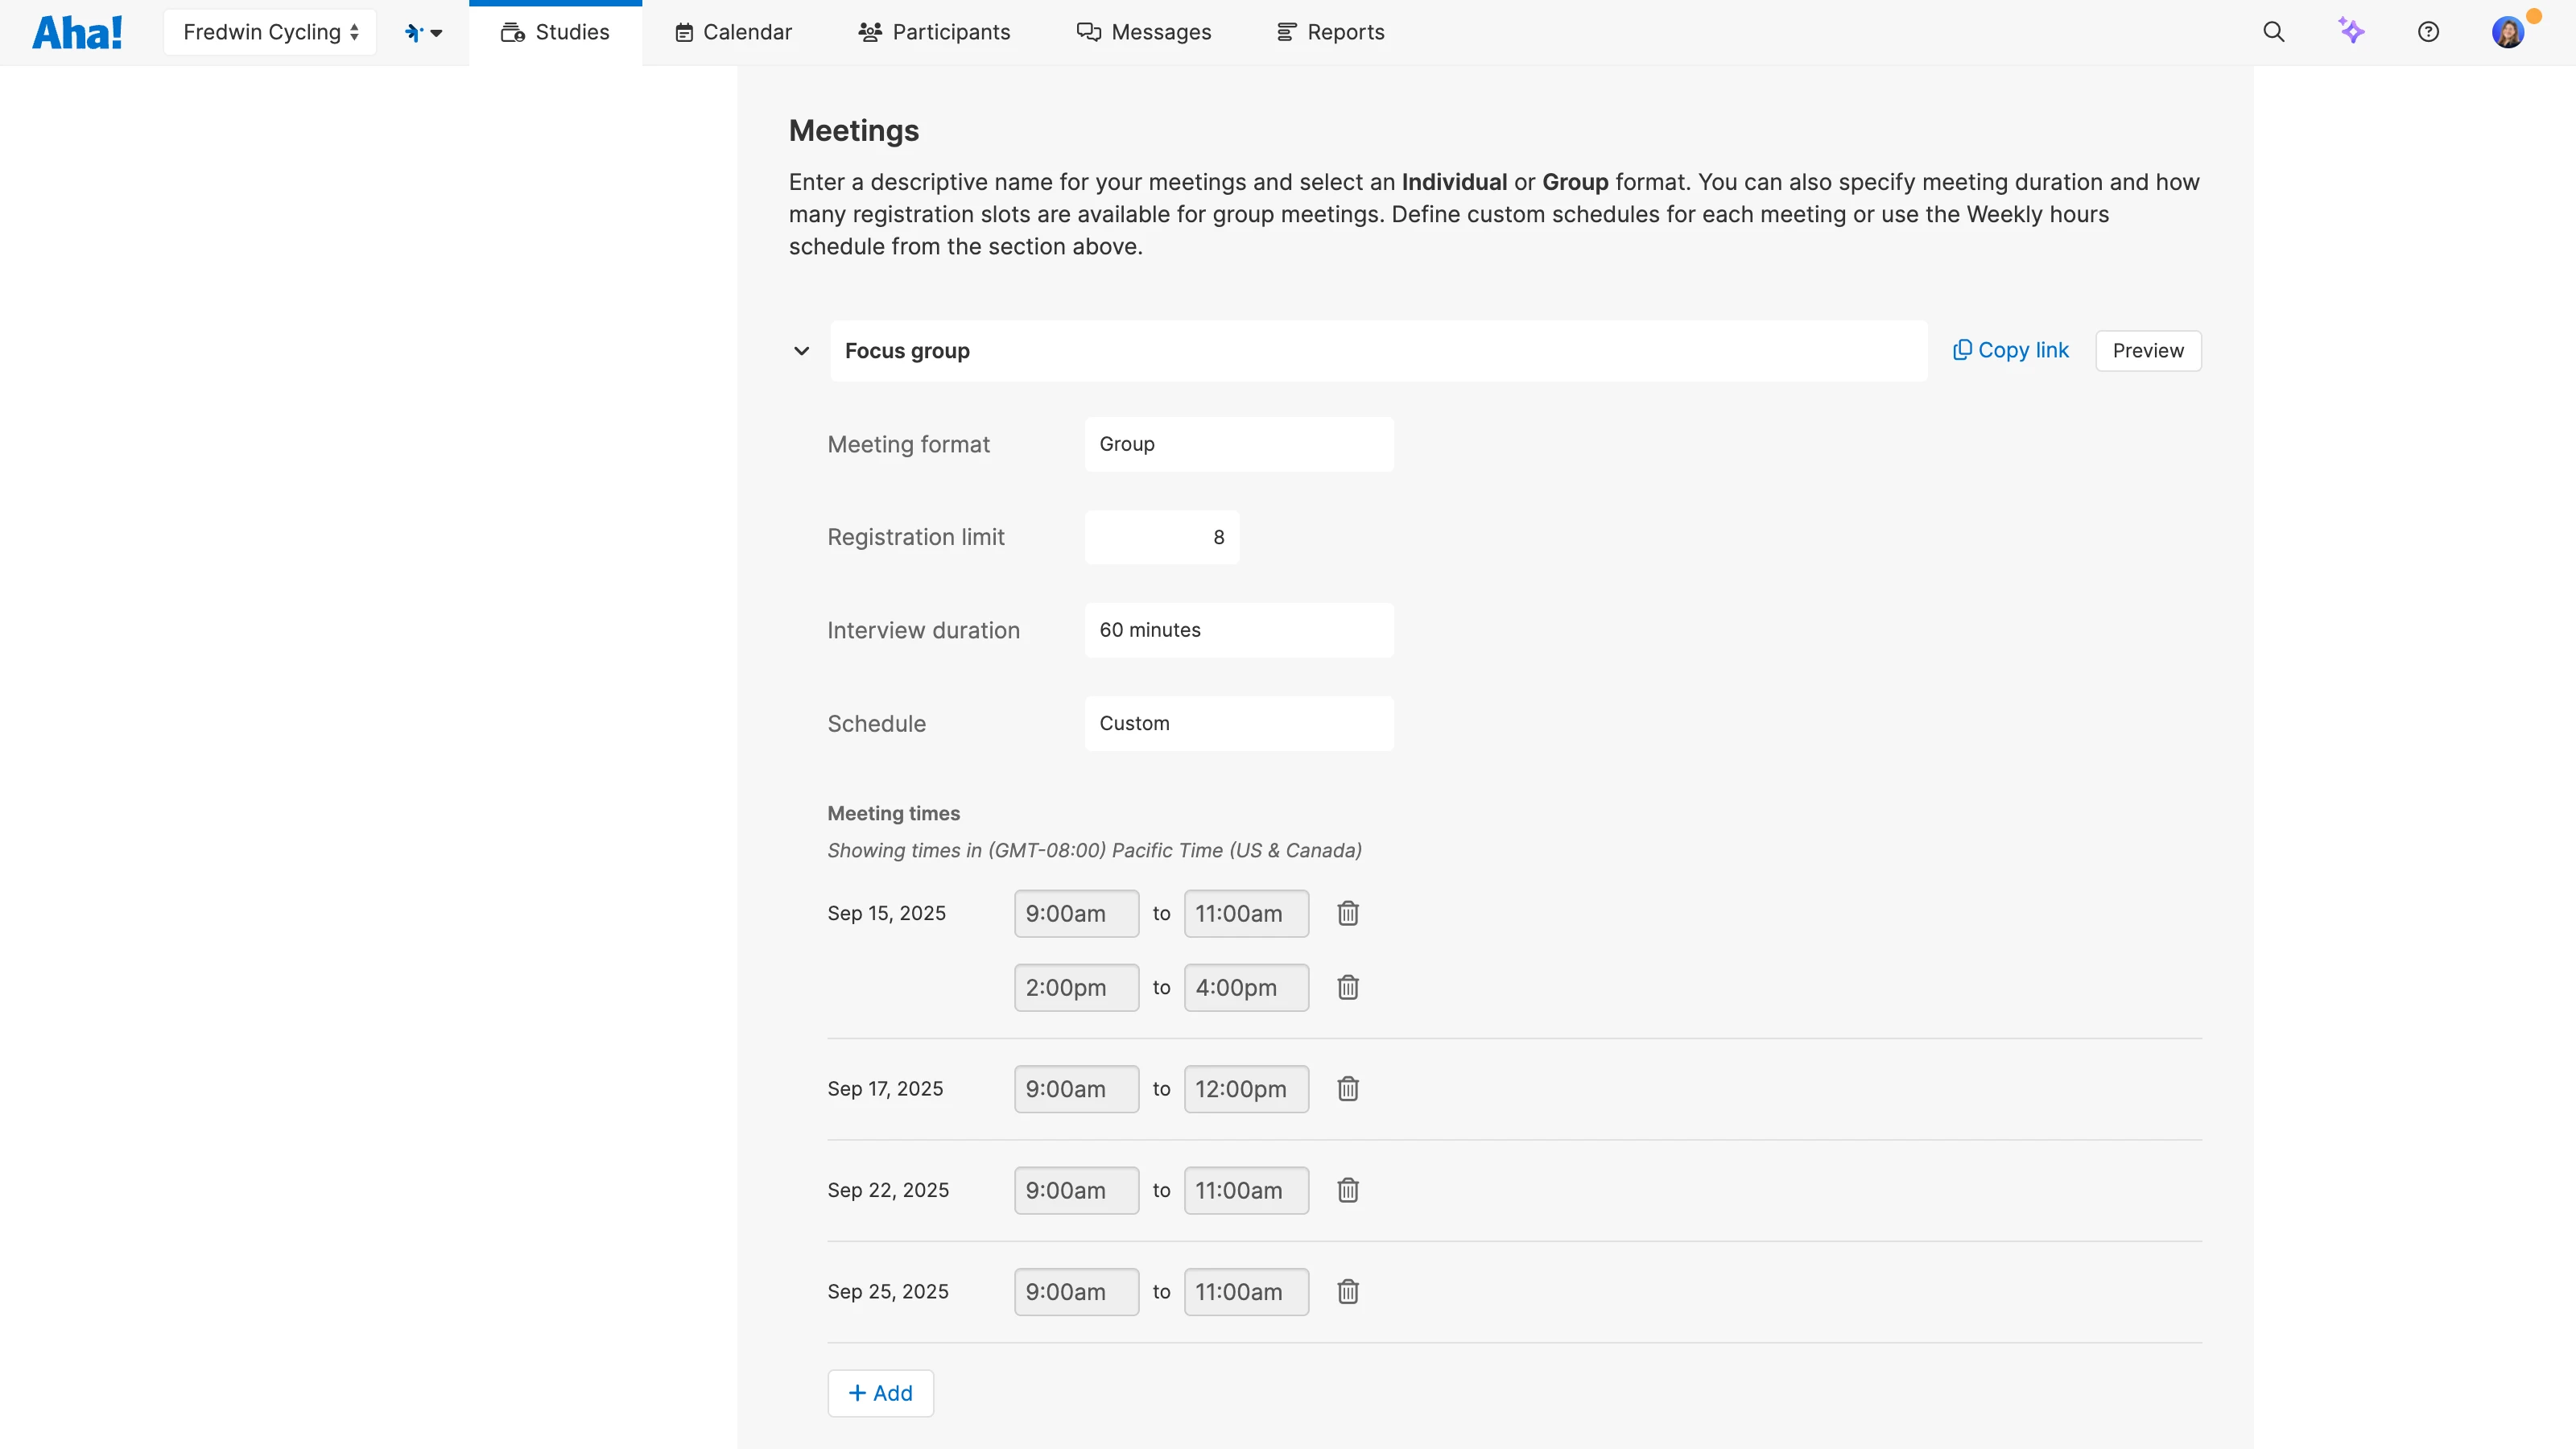Open the Interview duration dropdown
This screenshot has height=1449, width=2576.
pos(1238,630)
